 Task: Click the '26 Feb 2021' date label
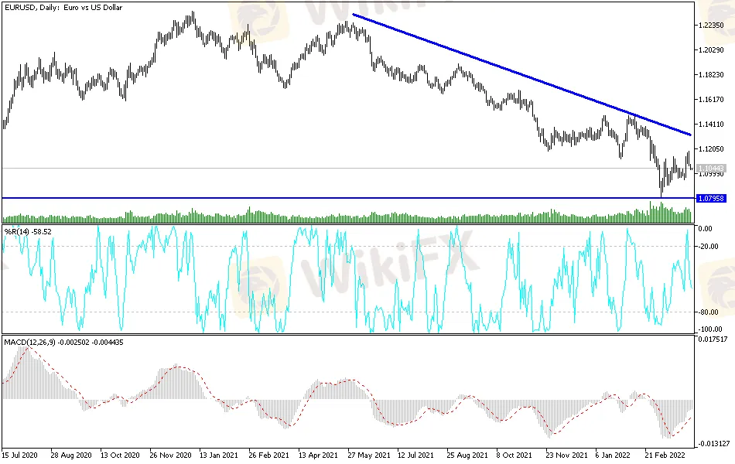pyautogui.click(x=269, y=455)
